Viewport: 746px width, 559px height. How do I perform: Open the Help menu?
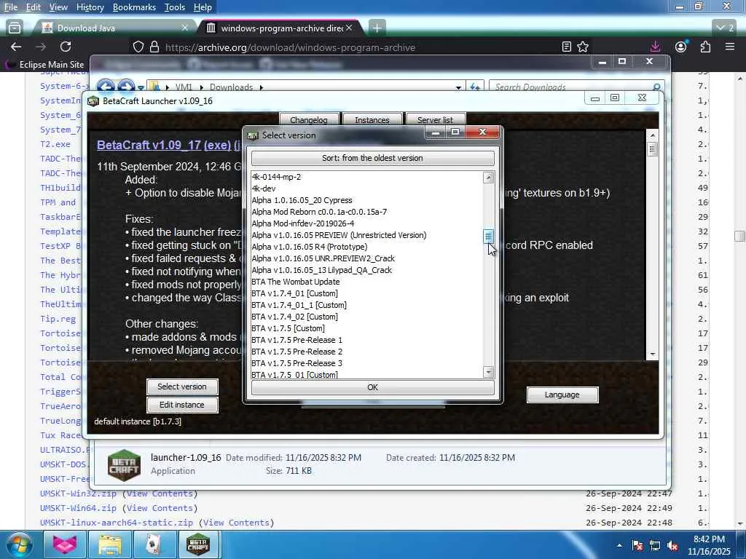pyautogui.click(x=203, y=7)
